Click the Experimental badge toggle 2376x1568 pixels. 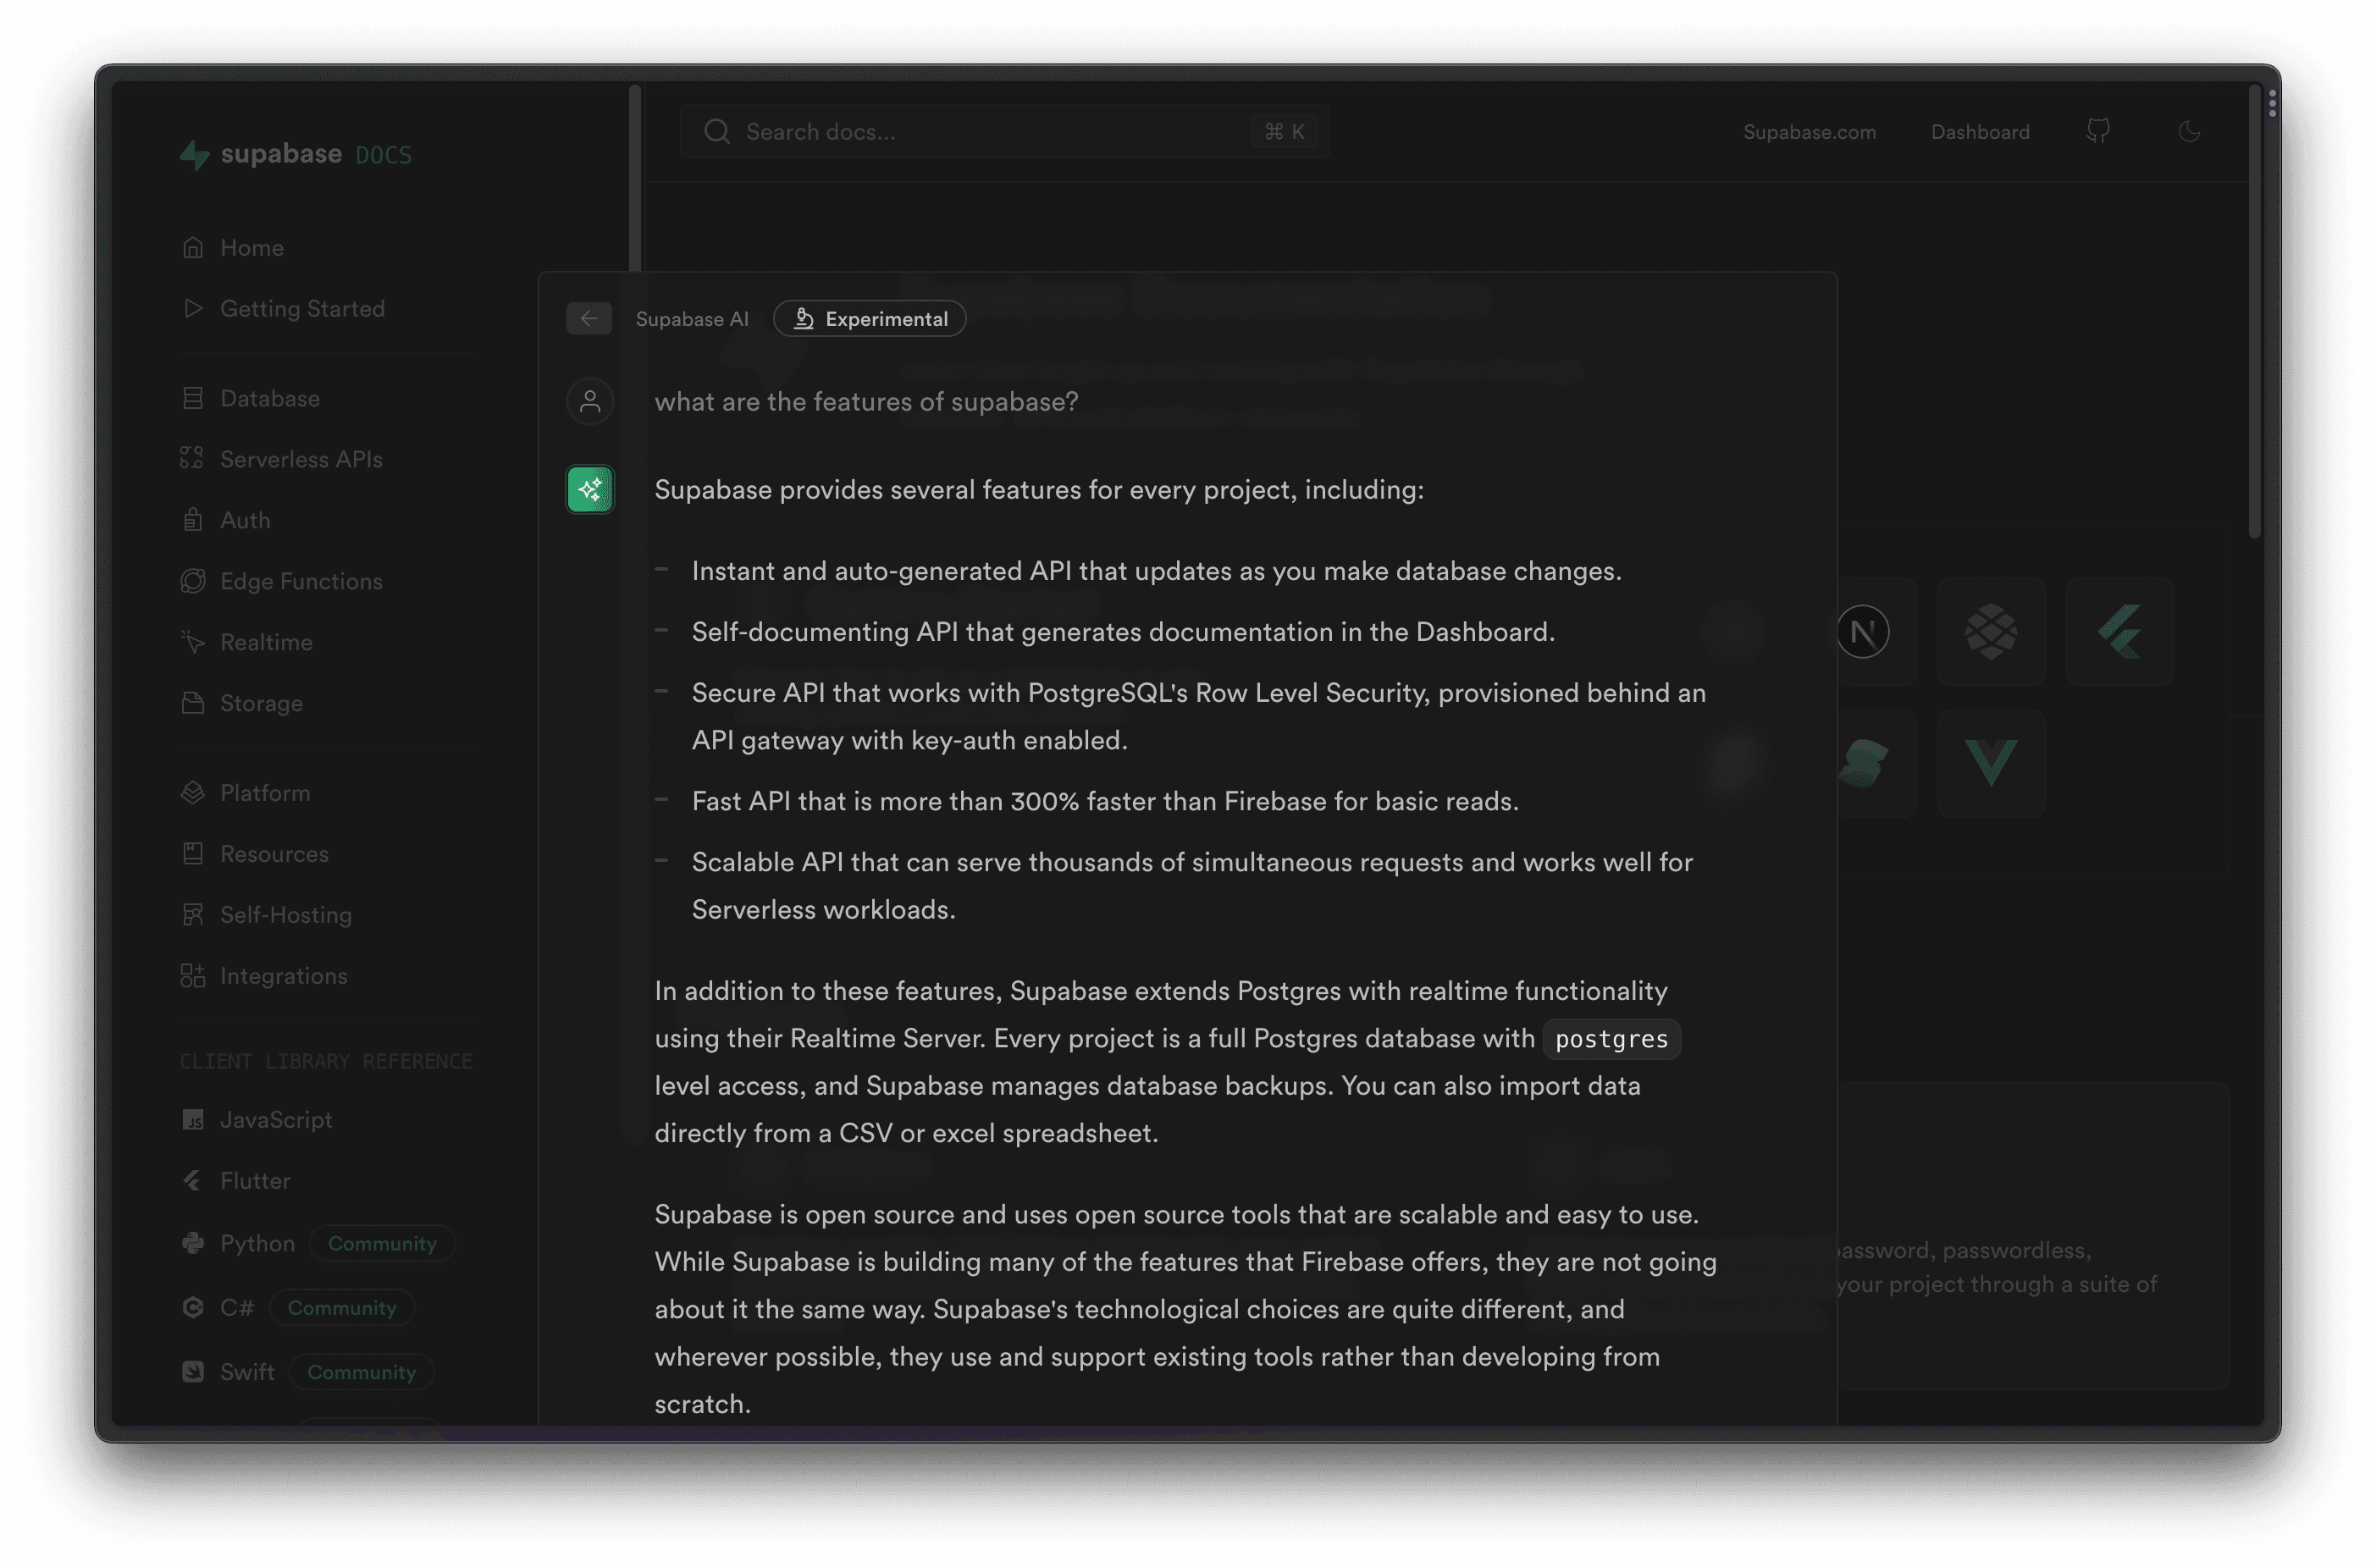point(869,318)
